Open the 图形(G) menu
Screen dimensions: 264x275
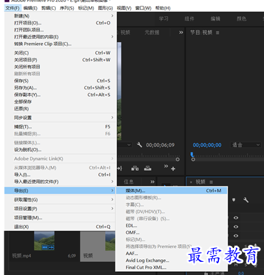105,8
